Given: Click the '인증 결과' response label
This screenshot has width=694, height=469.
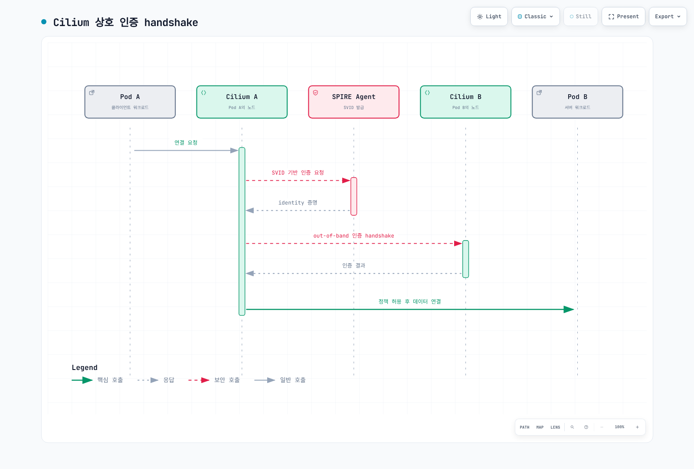Looking at the screenshot, I should click(354, 266).
